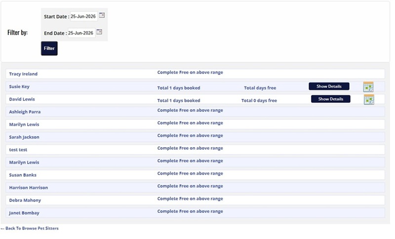The image size is (395, 239).
Task: Click Janet Bombay's 'Complete Free on above range'
Action: point(190,211)
